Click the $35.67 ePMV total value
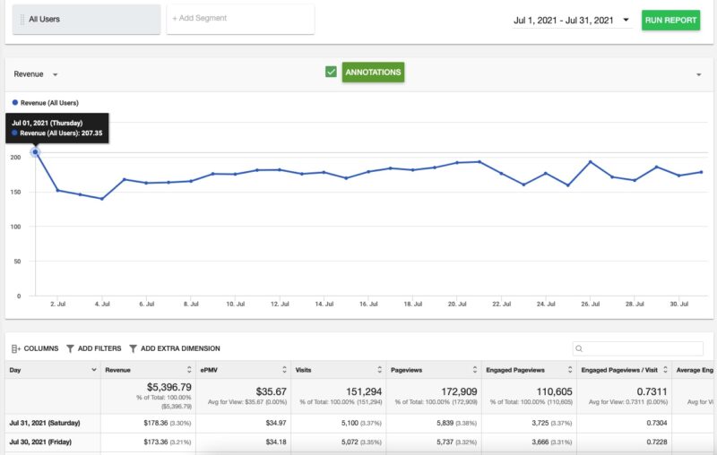This screenshot has height=455, width=717. click(x=272, y=391)
